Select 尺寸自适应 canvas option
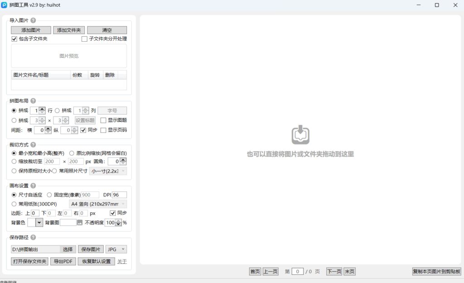Viewport: 464px width, 283px height. coord(14,195)
